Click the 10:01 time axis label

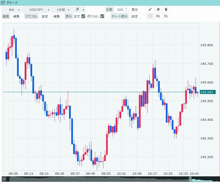(x=122, y=174)
